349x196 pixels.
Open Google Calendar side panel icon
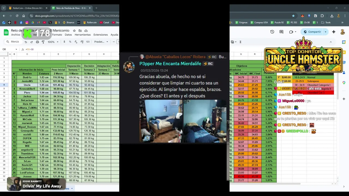344,42
